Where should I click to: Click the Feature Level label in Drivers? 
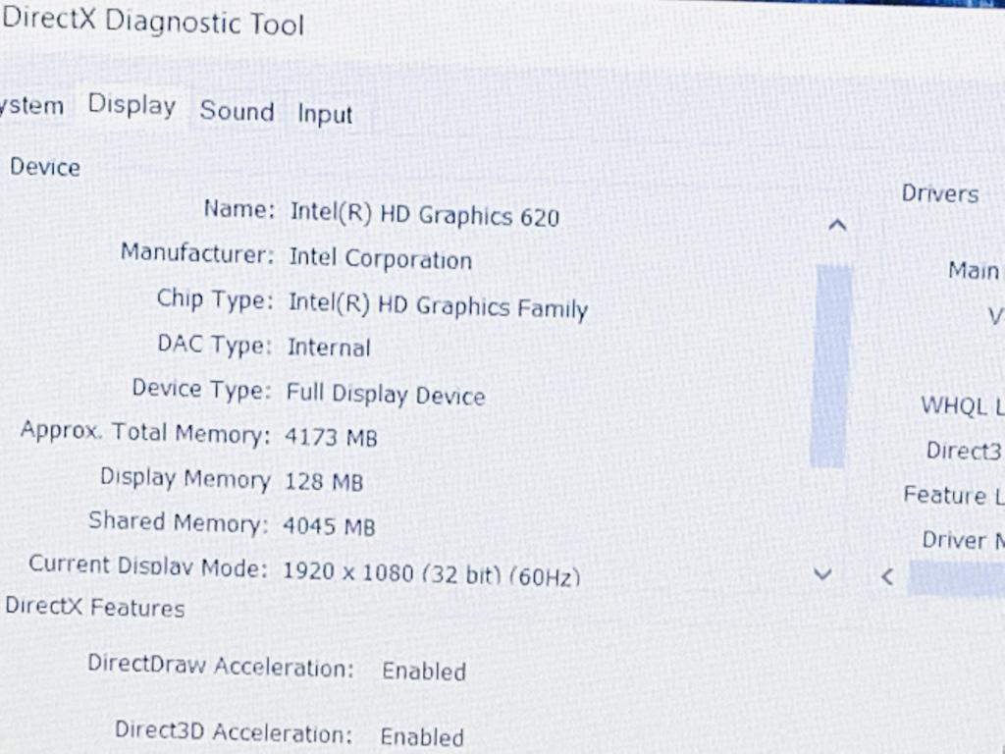pyautogui.click(x=954, y=495)
